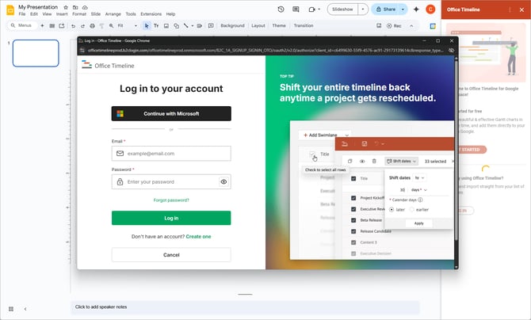Close the Office Timeline side panel

[521, 10]
